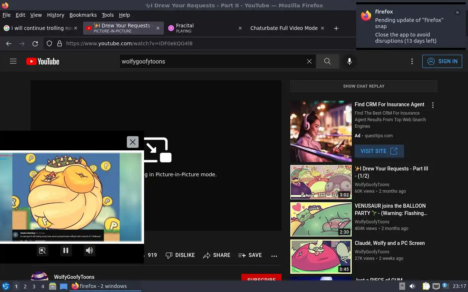This screenshot has width=468, height=292.
Task: Click VISIT SITE on the ad
Action: point(379,151)
